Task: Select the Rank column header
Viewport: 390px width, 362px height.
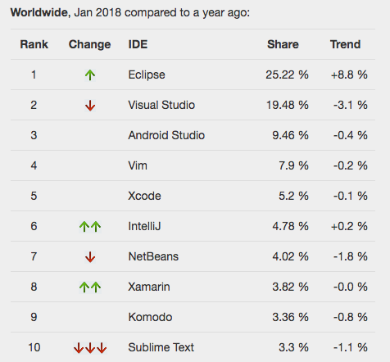Action: (x=34, y=44)
